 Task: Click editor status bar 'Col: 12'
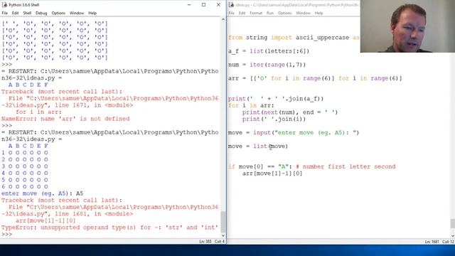[448, 242]
